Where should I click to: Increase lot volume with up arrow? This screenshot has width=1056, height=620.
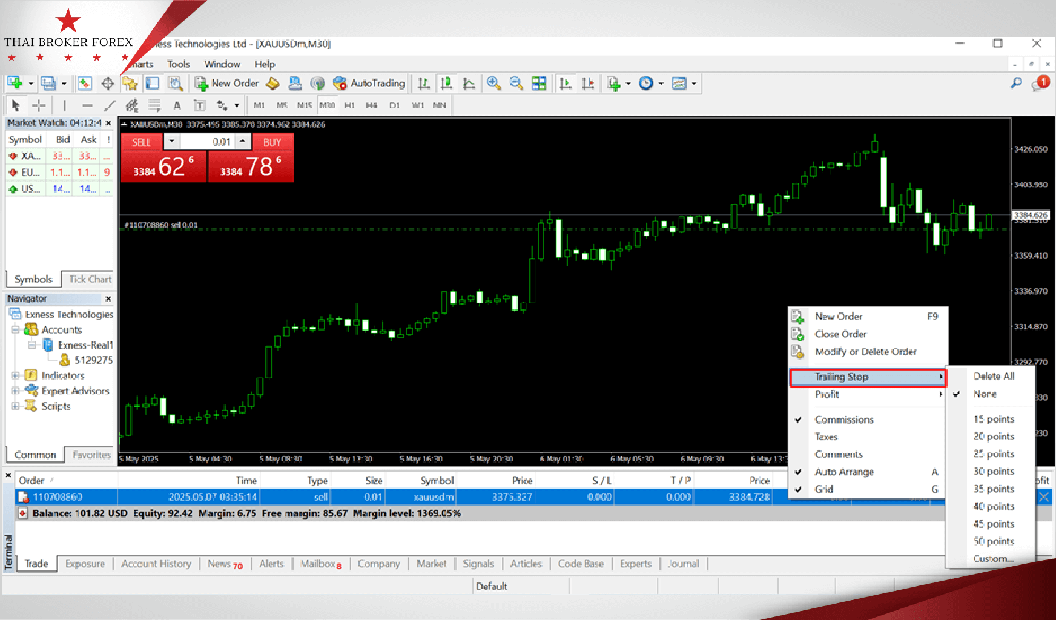tap(242, 142)
